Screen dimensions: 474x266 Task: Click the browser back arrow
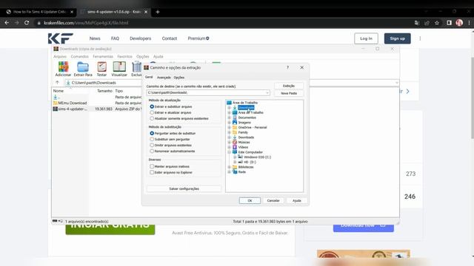pos(7,23)
